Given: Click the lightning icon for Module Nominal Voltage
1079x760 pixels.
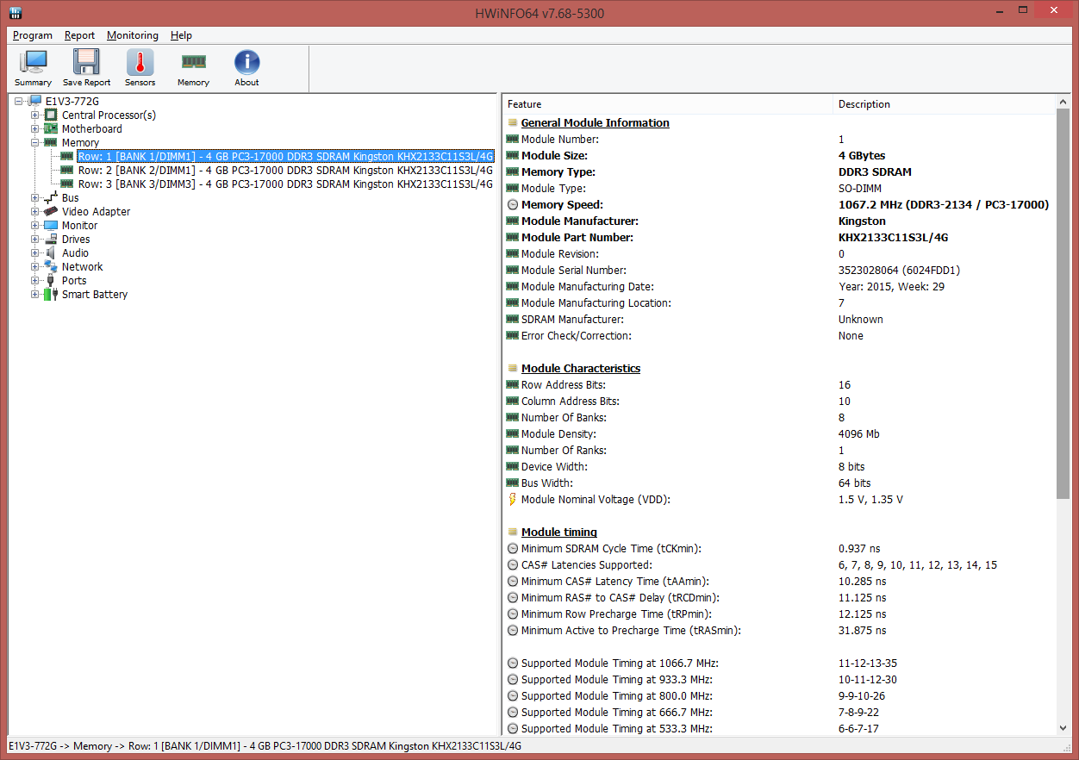Looking at the screenshot, I should [513, 499].
